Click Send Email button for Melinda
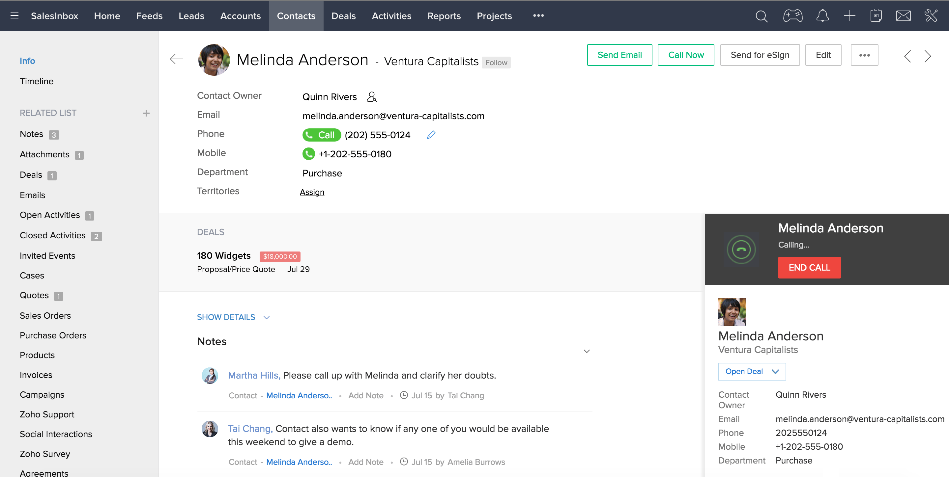Screen dimensions: 949x477 click(620, 55)
